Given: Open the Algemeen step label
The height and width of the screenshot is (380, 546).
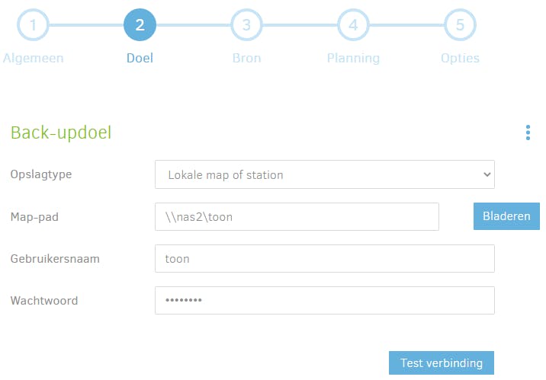Looking at the screenshot, I should (33, 58).
